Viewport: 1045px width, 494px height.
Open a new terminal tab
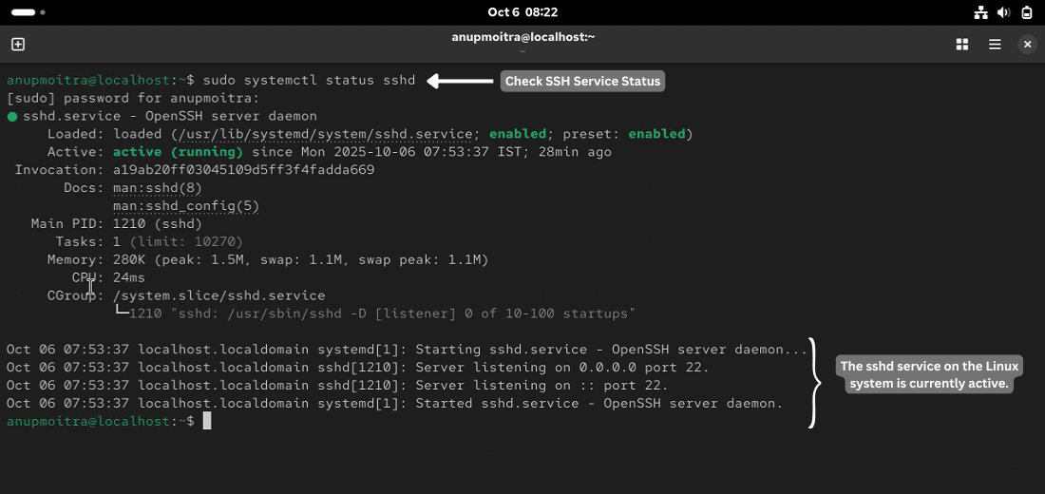pos(17,45)
